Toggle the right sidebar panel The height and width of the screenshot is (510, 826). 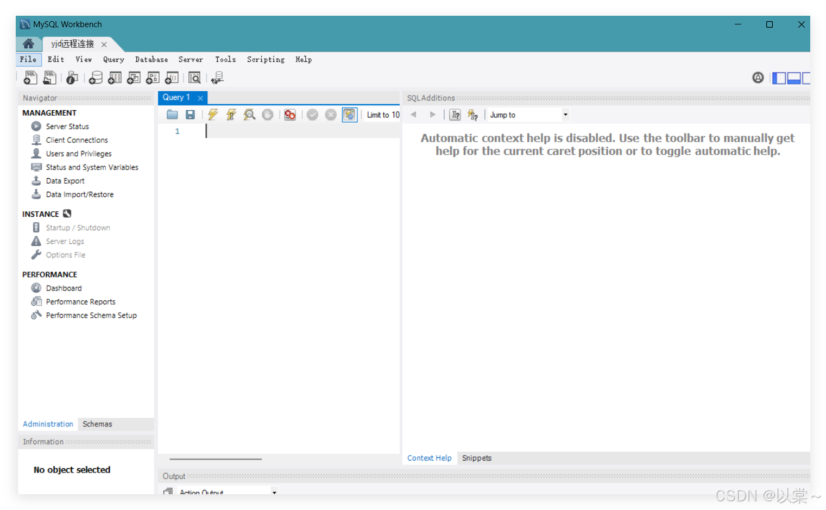[x=806, y=78]
